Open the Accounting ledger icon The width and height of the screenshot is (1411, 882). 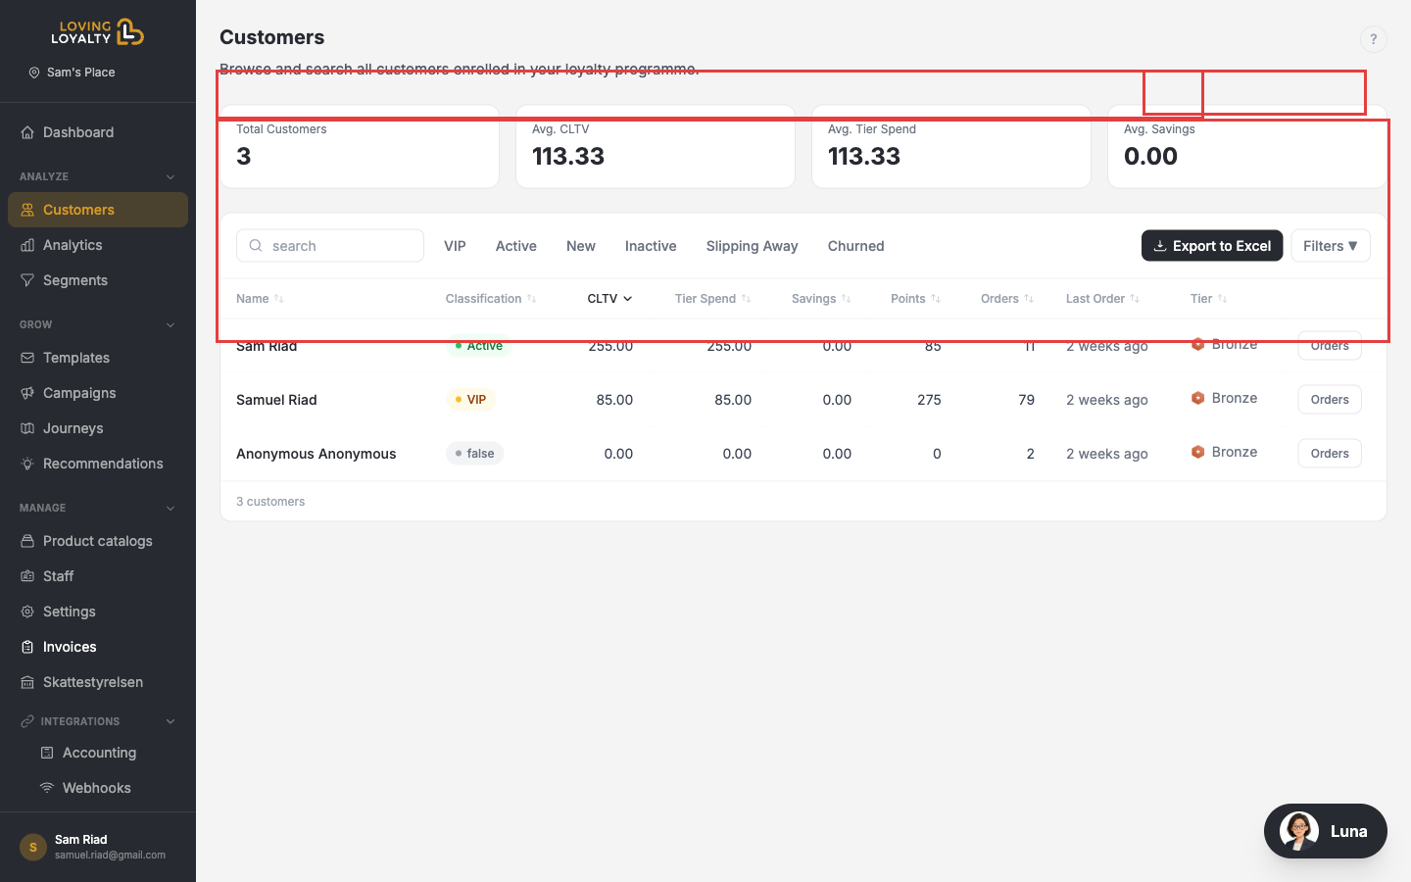tap(47, 753)
